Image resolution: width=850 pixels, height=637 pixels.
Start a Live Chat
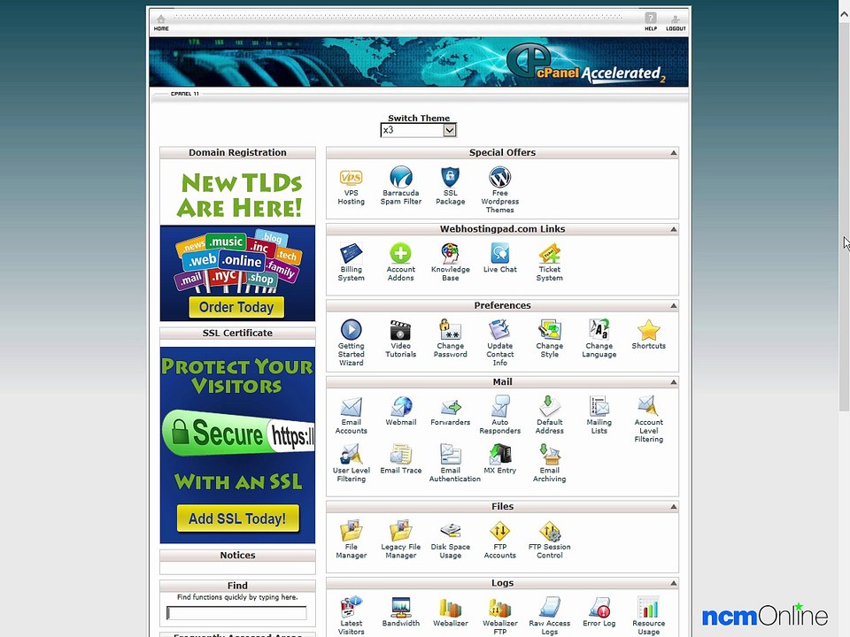point(499,259)
